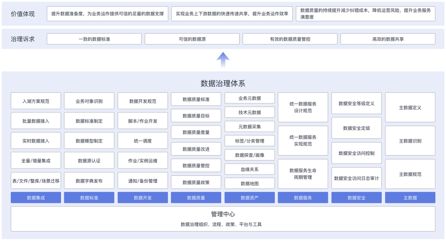
Task: Select the blue 数据标准 category tab
Action: click(89, 198)
